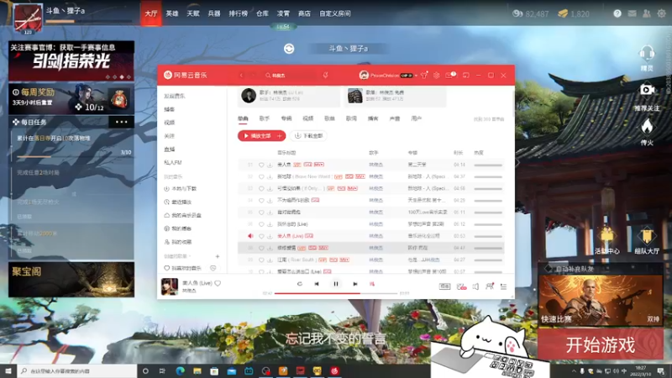Open 组队大厅 in game lobby
Viewport: 672px width, 378px height.
pos(647,241)
